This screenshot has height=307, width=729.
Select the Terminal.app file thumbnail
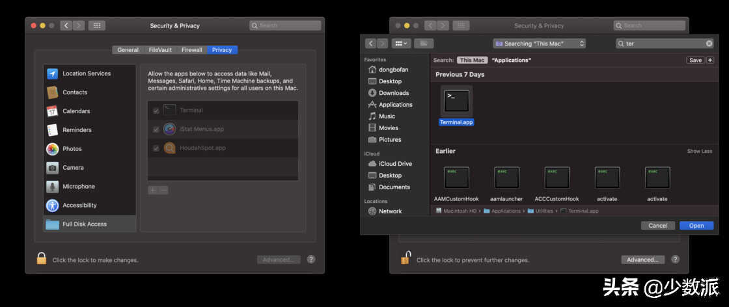(456, 101)
